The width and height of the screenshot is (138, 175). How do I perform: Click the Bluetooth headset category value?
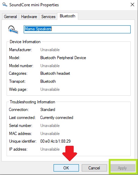click(55, 73)
